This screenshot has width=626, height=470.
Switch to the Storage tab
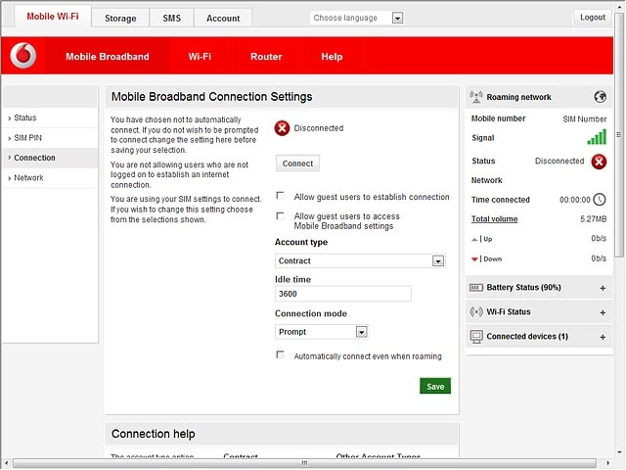point(120,18)
